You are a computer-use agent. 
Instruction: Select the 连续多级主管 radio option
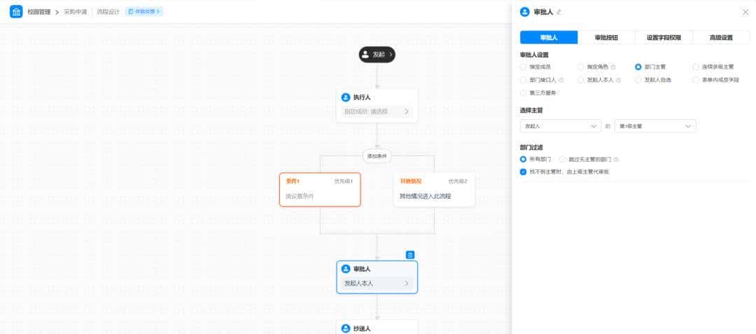(x=696, y=67)
